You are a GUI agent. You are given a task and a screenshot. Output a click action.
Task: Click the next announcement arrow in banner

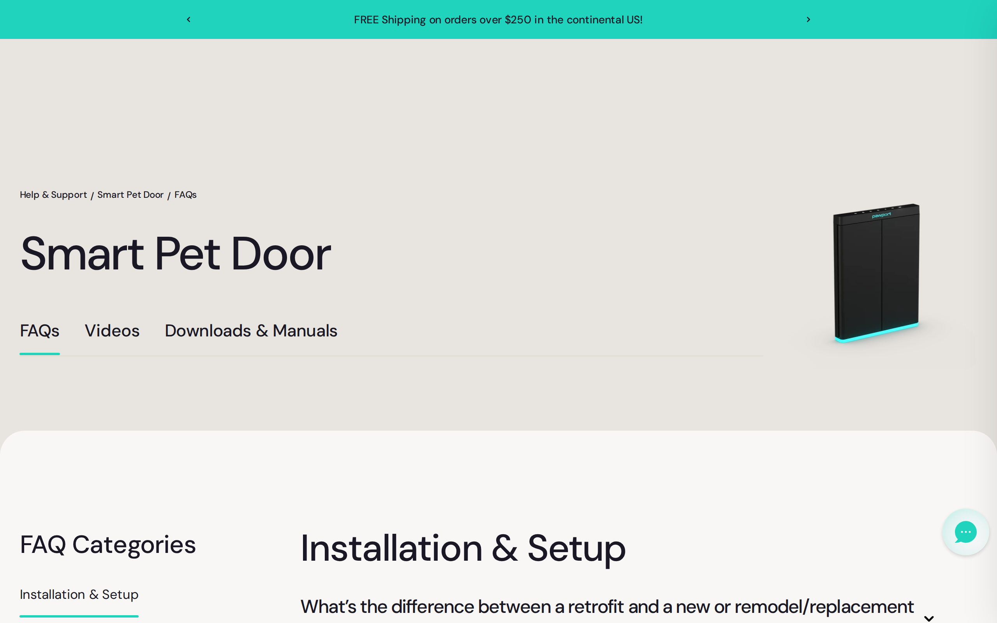(809, 19)
